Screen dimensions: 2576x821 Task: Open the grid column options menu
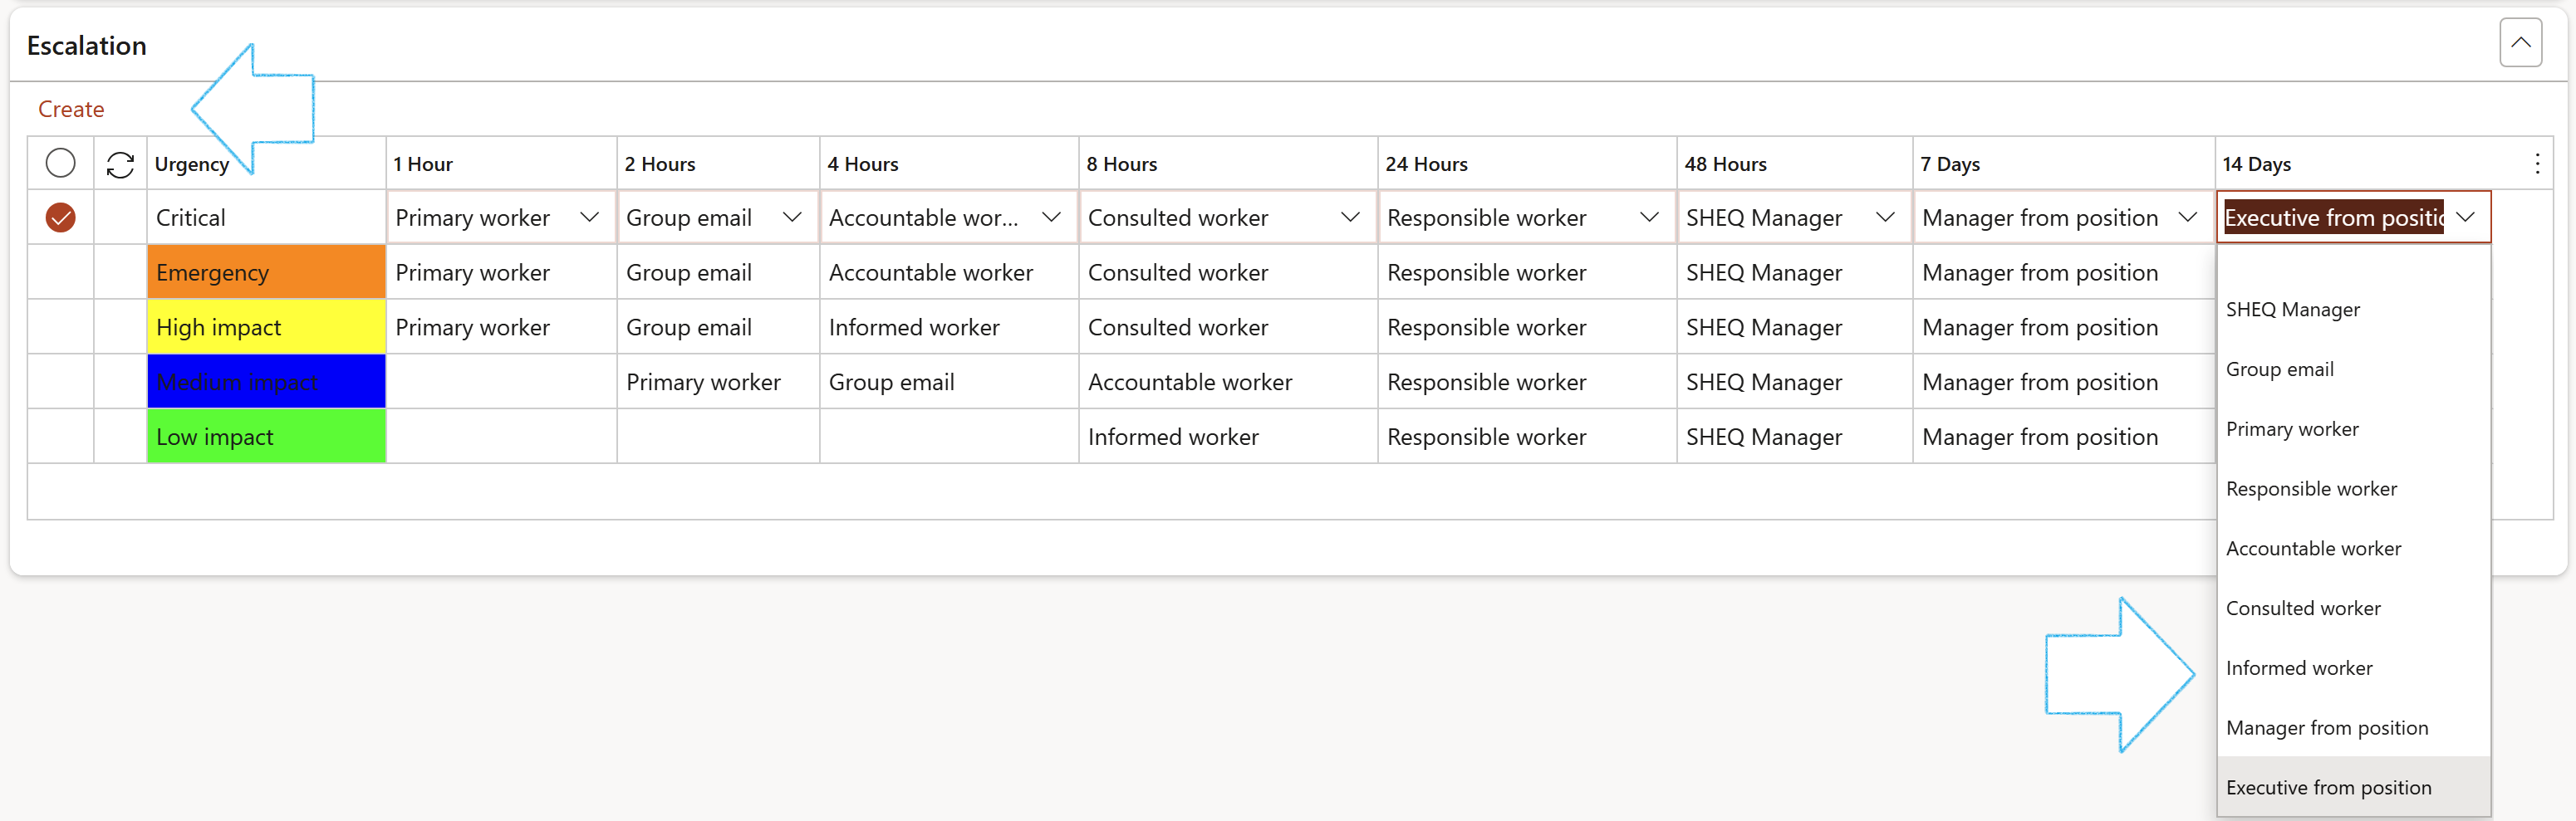(2536, 164)
